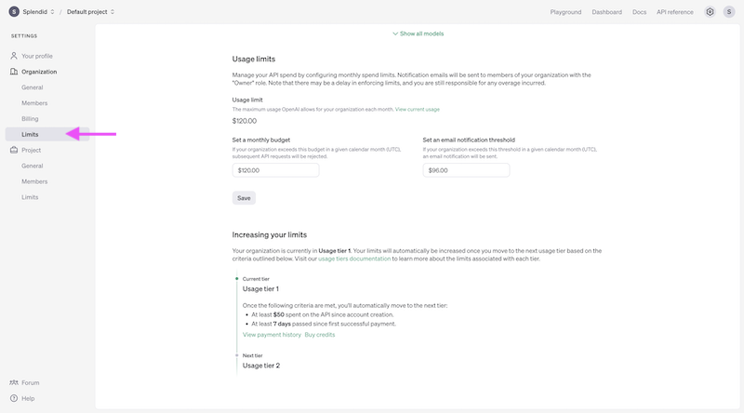Image resolution: width=744 pixels, height=413 pixels.
Task: Go to the Dashboard tab
Action: click(606, 12)
